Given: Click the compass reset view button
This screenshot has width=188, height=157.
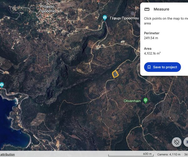Looking at the screenshot, I should tap(177, 142).
